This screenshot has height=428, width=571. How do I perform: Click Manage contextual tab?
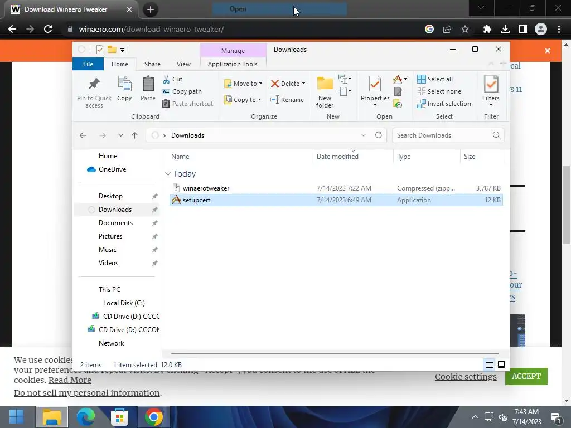pos(233,51)
